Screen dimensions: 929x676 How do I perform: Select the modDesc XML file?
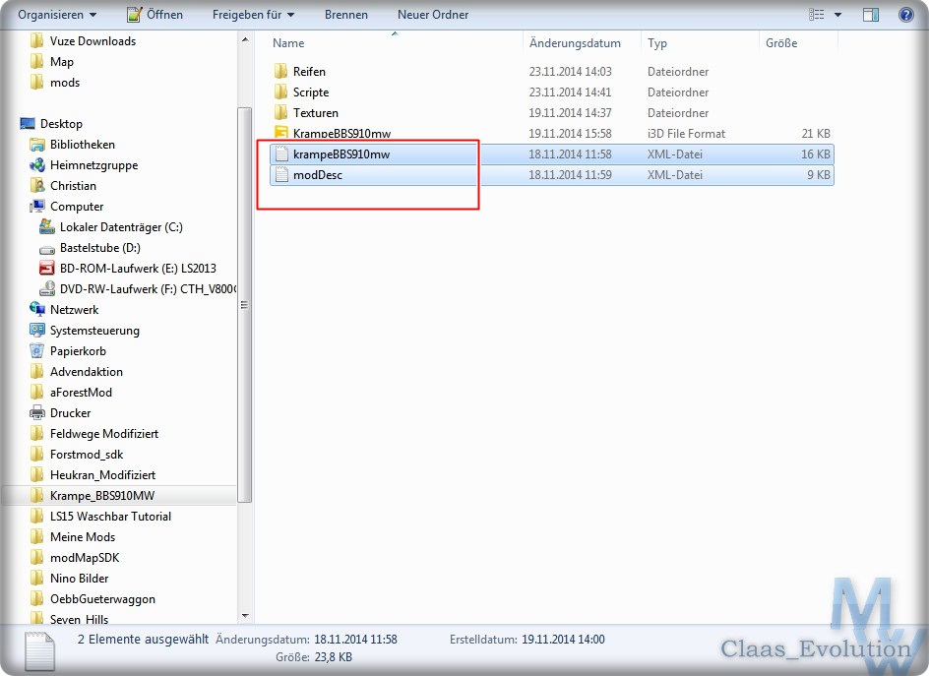(317, 175)
